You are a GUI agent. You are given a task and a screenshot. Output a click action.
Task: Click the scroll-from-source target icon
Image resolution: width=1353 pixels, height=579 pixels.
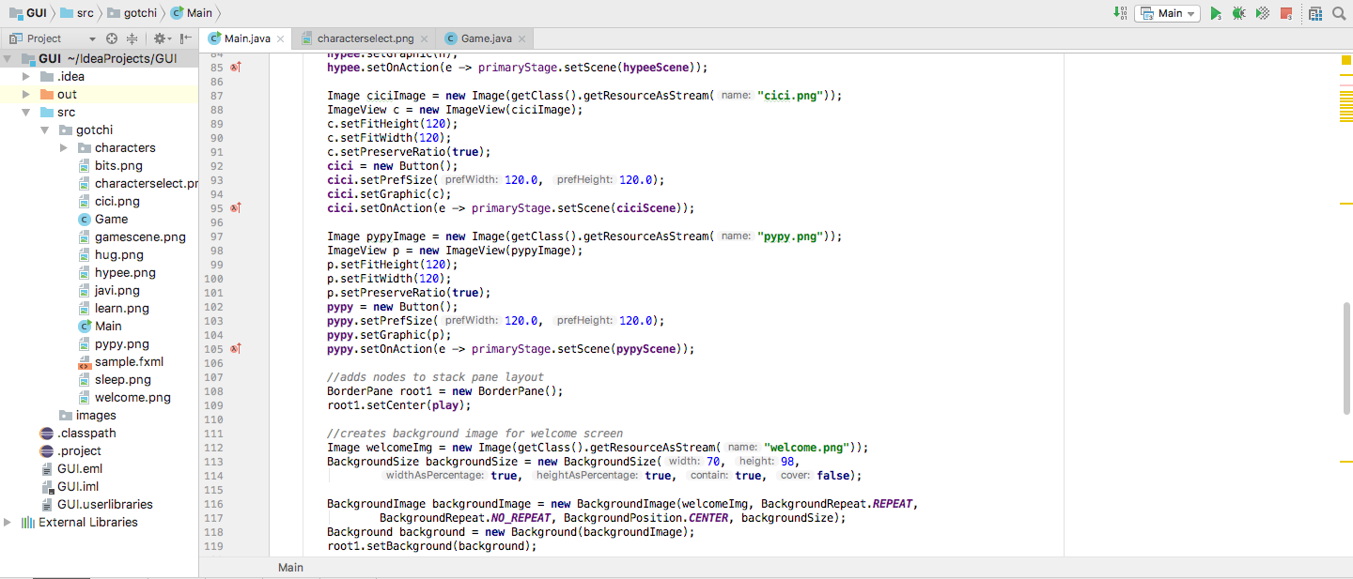(x=112, y=38)
